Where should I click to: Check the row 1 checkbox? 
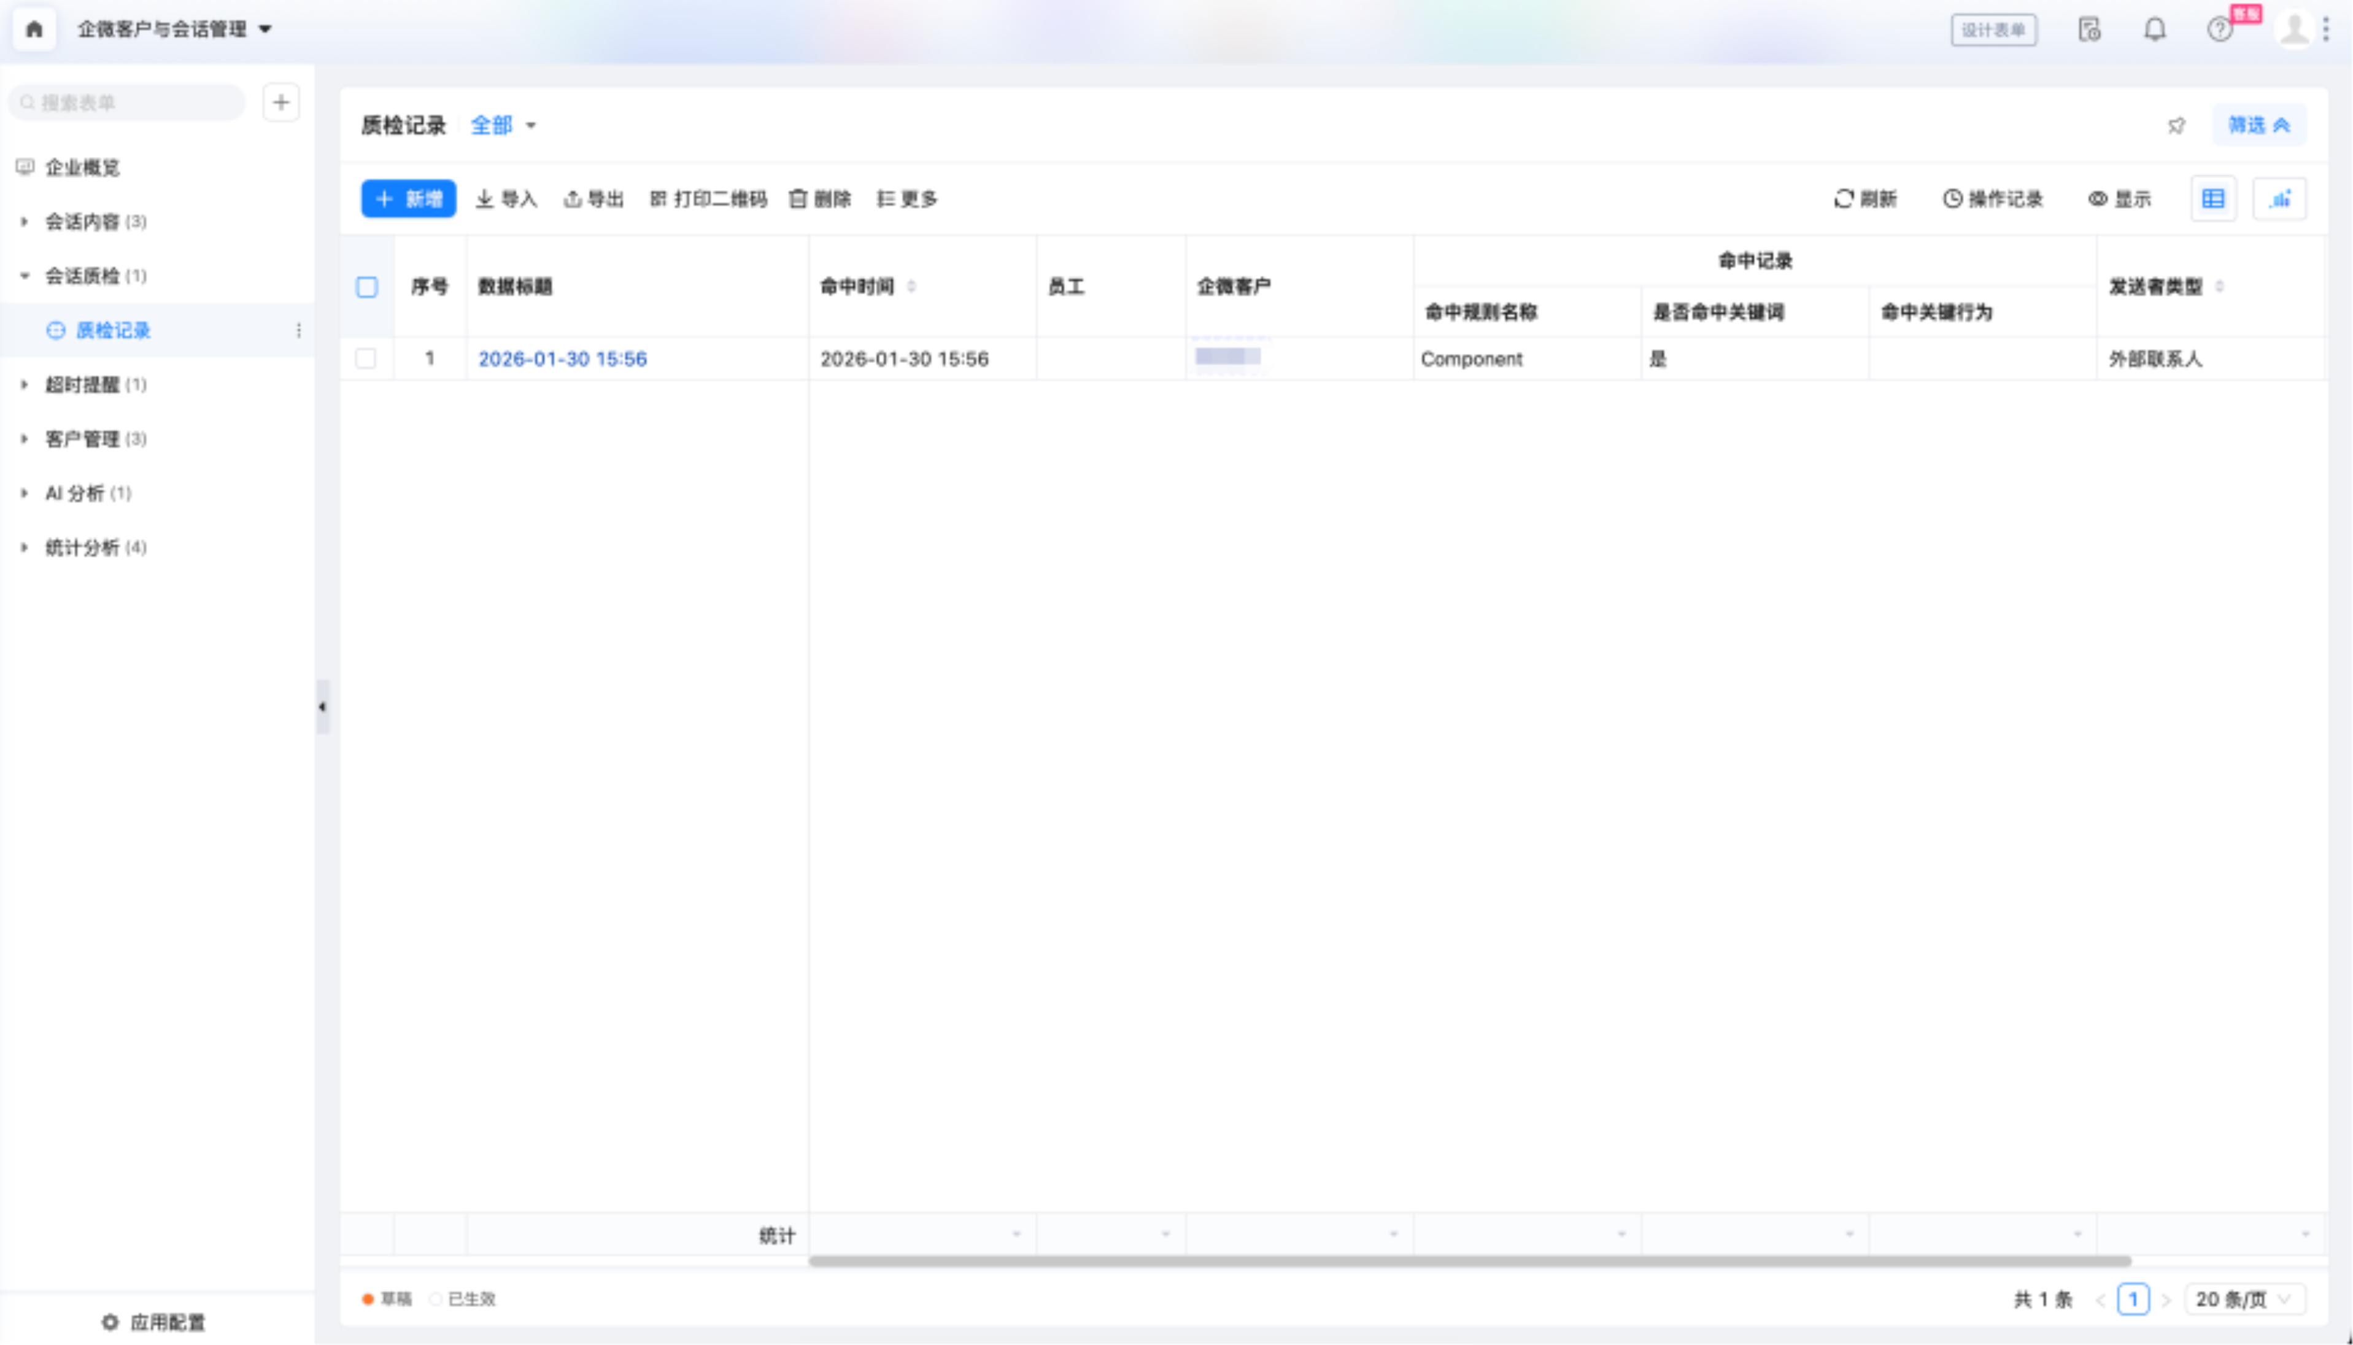click(x=366, y=359)
